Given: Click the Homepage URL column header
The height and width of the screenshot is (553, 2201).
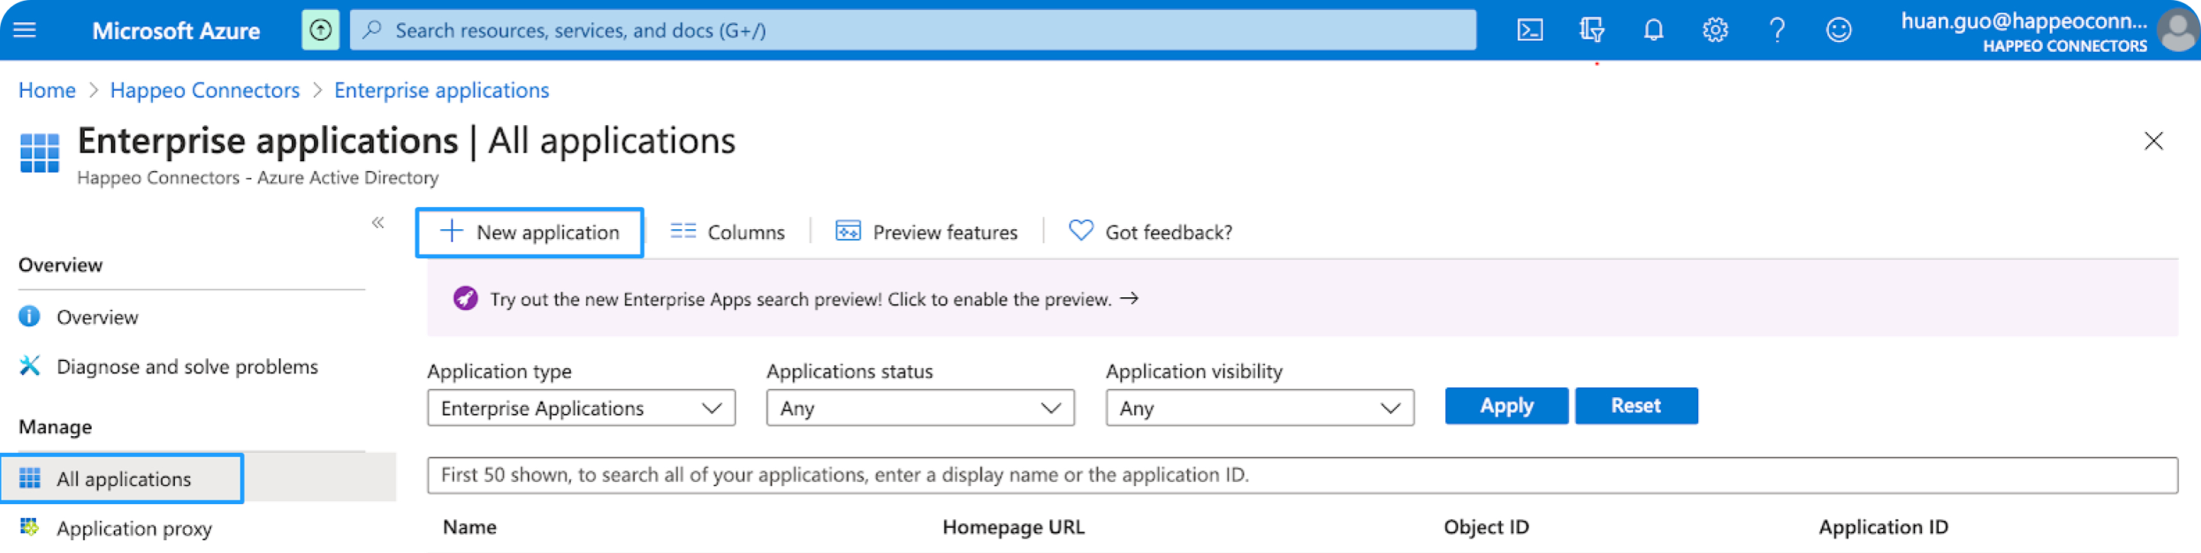Looking at the screenshot, I should point(1013,526).
